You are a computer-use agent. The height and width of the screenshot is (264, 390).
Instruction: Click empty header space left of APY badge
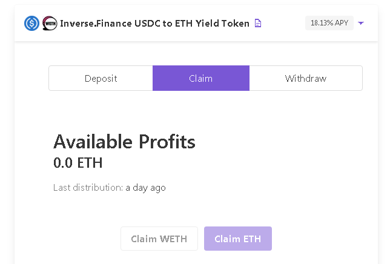point(283,23)
